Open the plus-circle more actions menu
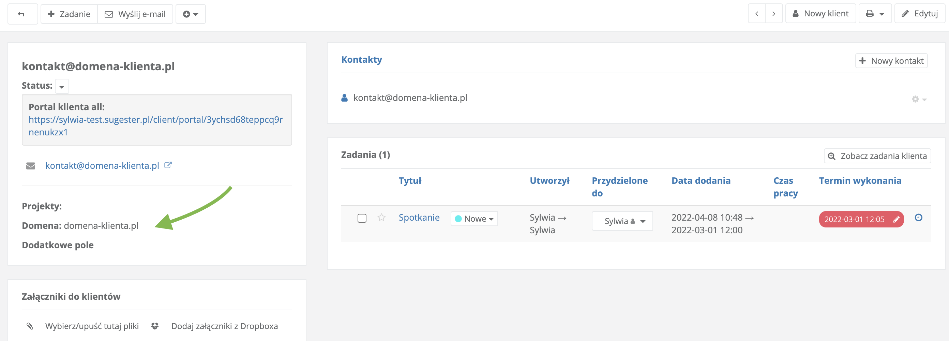 191,14
